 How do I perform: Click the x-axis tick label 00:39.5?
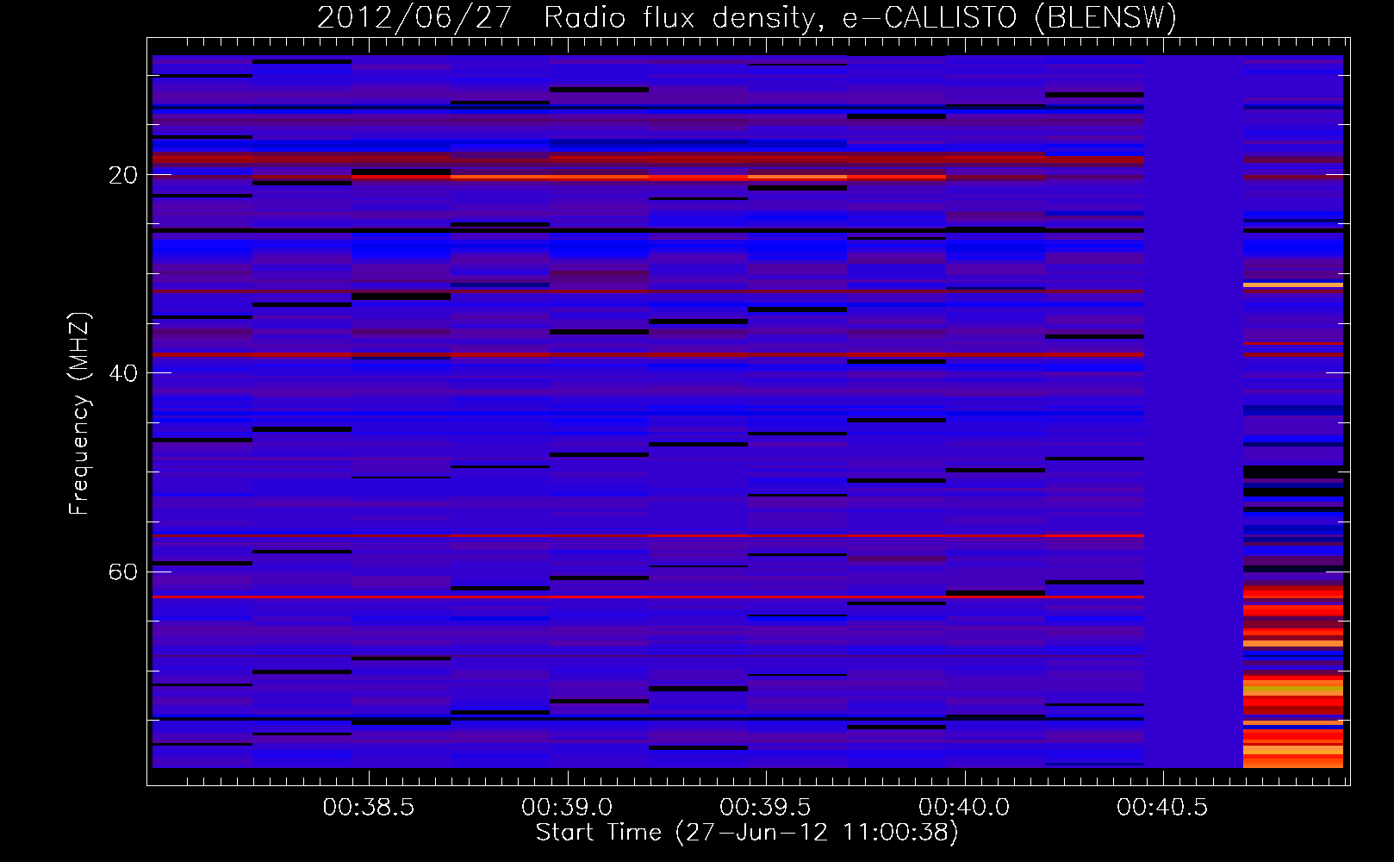pos(765,808)
